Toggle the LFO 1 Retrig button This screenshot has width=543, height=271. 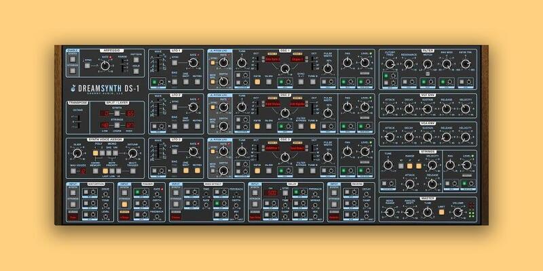click(x=198, y=81)
